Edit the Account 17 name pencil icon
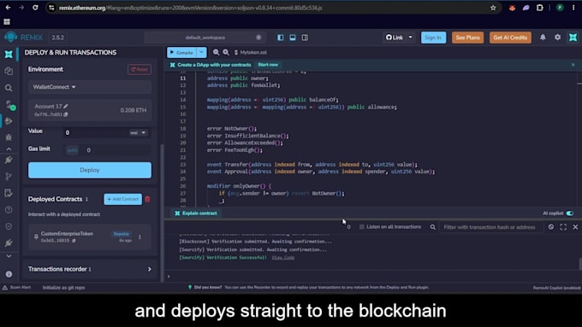Image resolution: width=582 pixels, height=327 pixels. tap(66, 106)
